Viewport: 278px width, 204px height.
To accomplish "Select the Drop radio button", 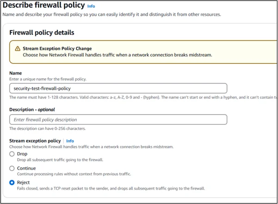I will pos(12,154).
